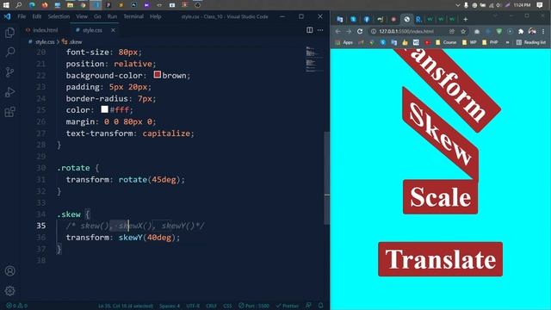Click the UTF-8 encoding in status bar

(193, 306)
